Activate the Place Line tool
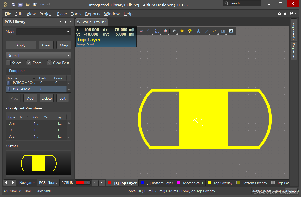The height and width of the screenshot is (197, 301). click(x=207, y=31)
